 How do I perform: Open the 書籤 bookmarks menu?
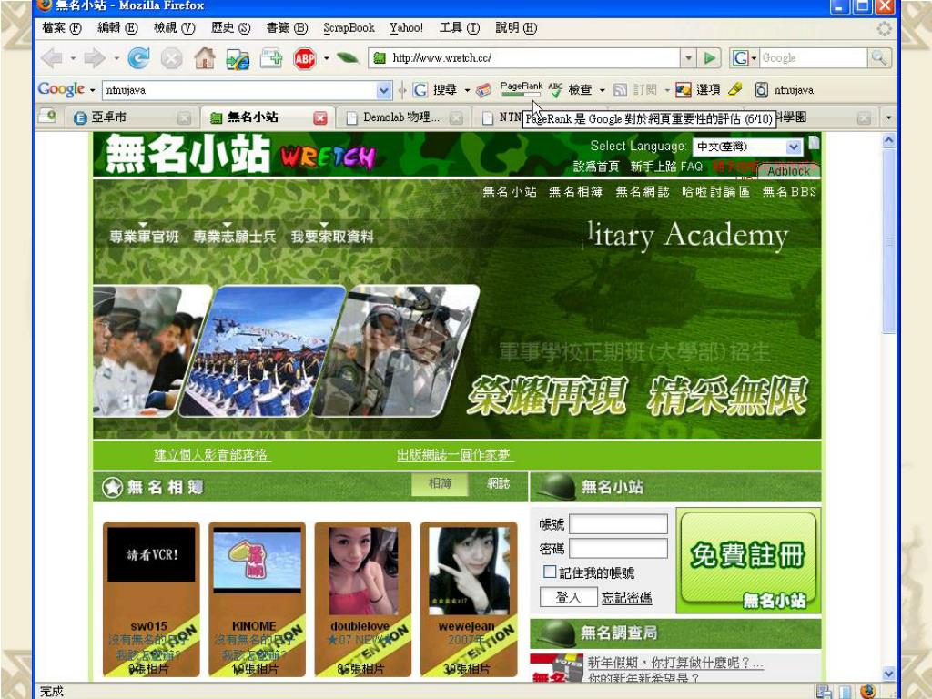click(287, 27)
